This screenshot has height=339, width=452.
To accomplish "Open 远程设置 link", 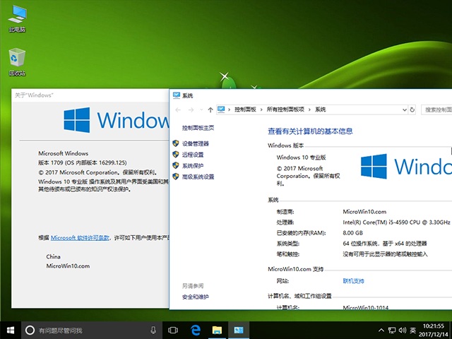I will (193, 155).
